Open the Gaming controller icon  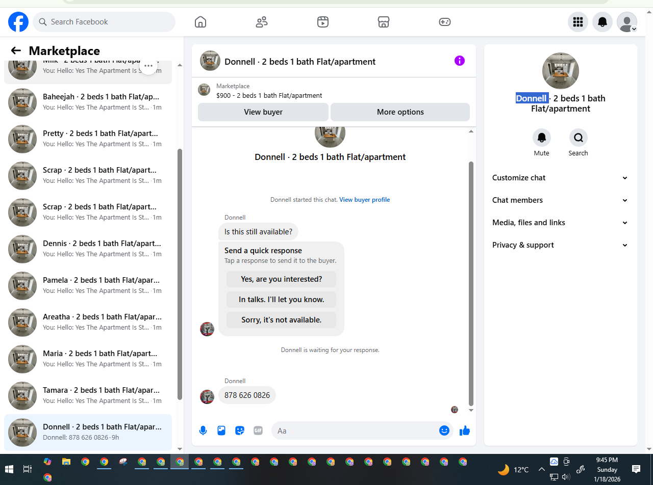click(445, 22)
